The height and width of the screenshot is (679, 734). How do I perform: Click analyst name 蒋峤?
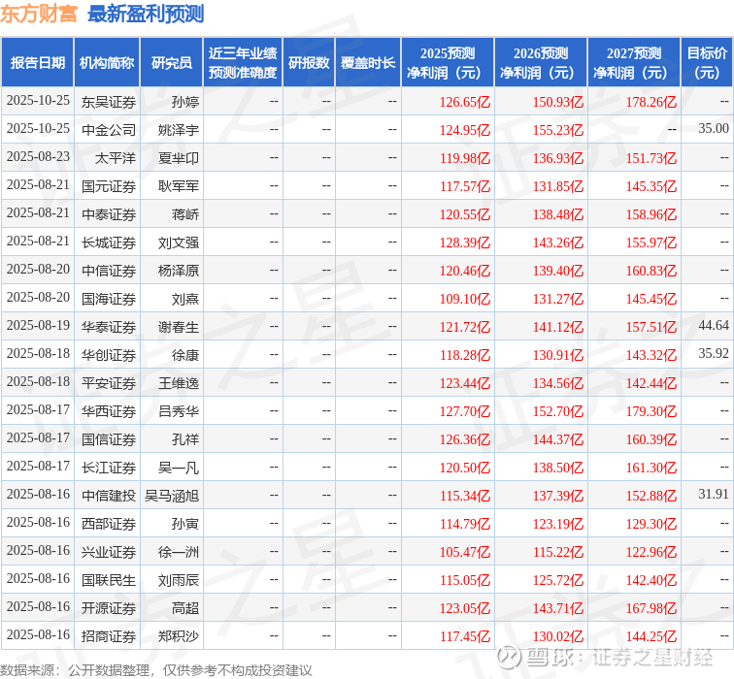(185, 214)
